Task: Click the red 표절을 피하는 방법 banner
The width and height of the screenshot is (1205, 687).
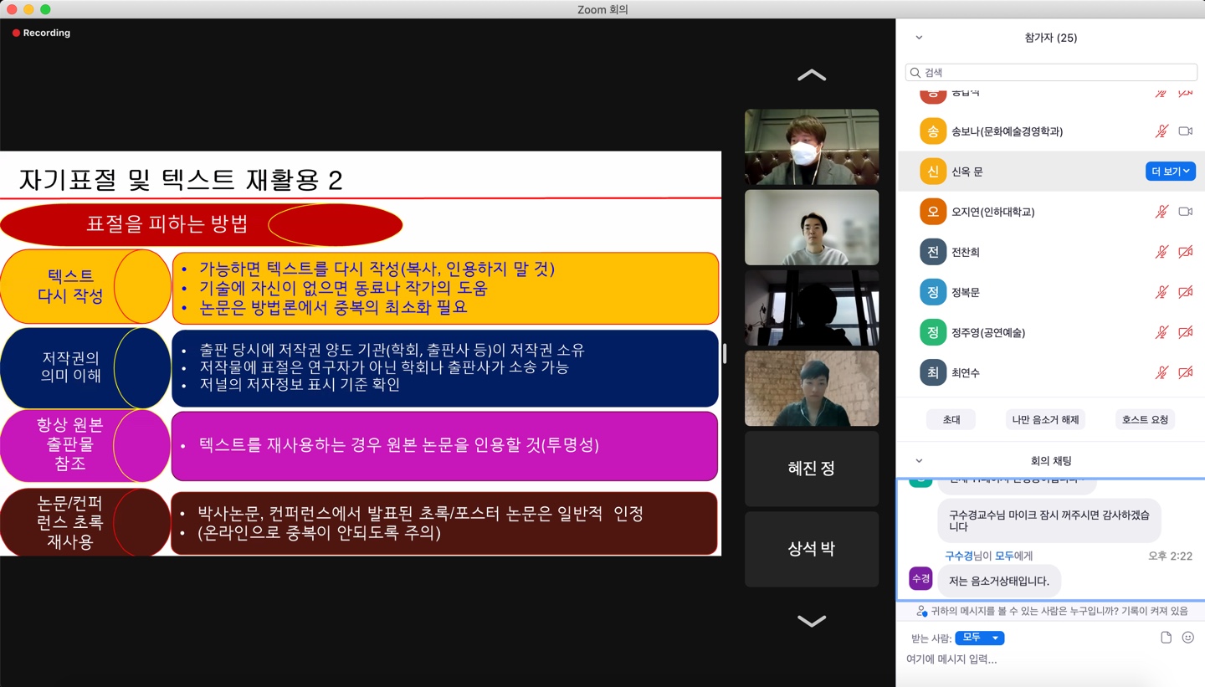Action: point(201,224)
